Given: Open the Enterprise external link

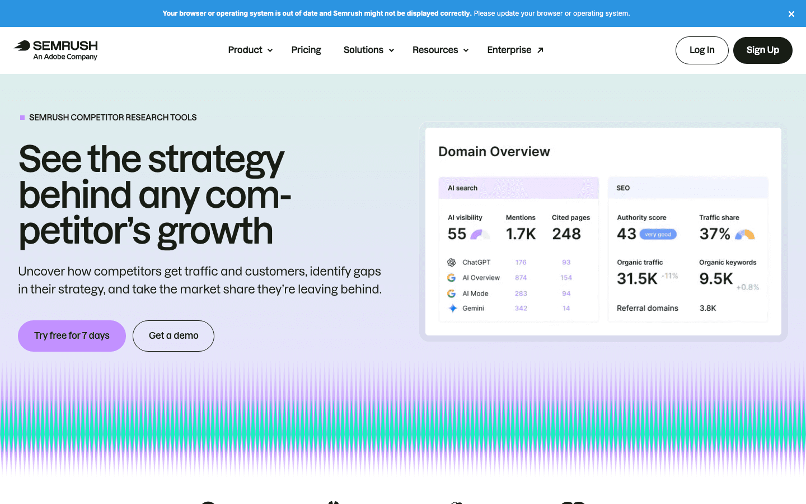Looking at the screenshot, I should pyautogui.click(x=516, y=50).
